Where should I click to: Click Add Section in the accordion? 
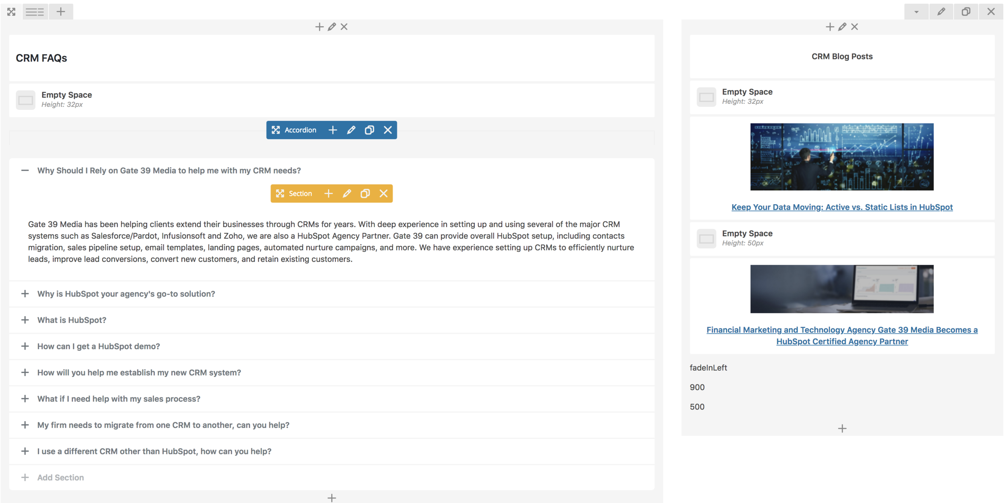[x=60, y=478]
